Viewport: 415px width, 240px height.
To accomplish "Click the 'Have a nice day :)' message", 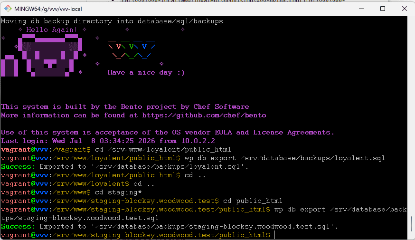I will point(146,73).
